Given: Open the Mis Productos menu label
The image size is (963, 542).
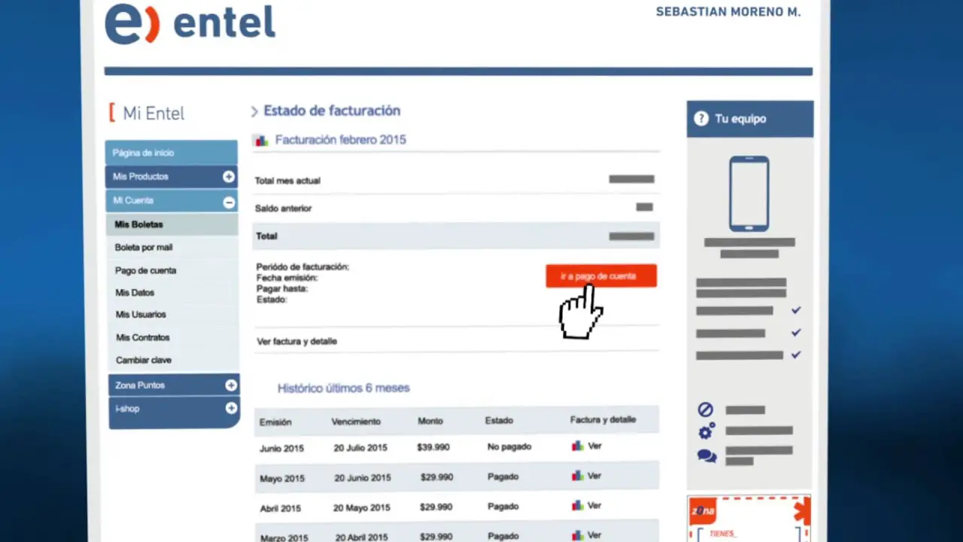Looking at the screenshot, I should coord(141,177).
